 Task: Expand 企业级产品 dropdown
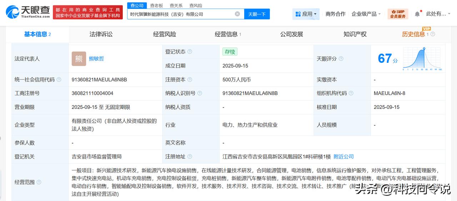coord(366,14)
